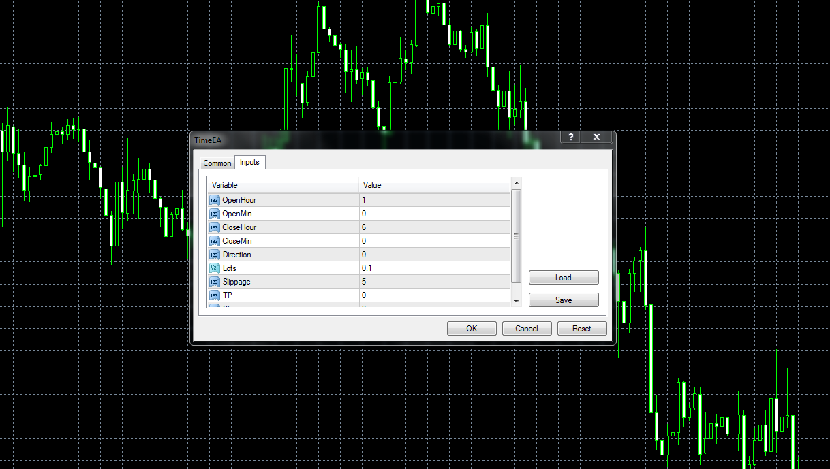
Task: Click the OpenHour variable name
Action: click(239, 200)
